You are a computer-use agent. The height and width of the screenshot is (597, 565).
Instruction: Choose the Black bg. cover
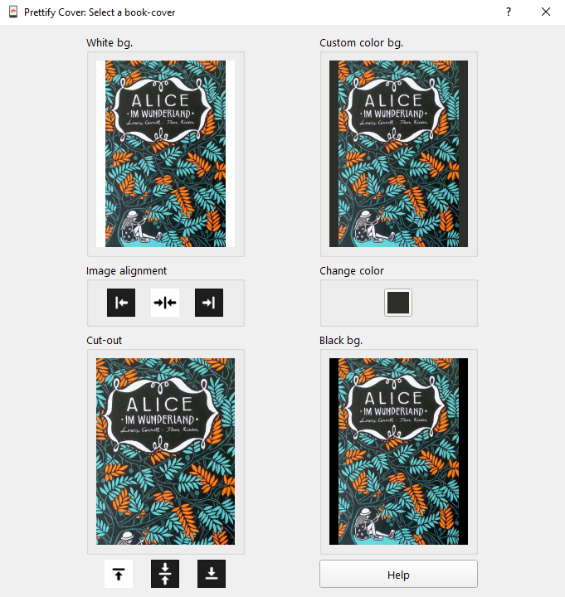(398, 451)
